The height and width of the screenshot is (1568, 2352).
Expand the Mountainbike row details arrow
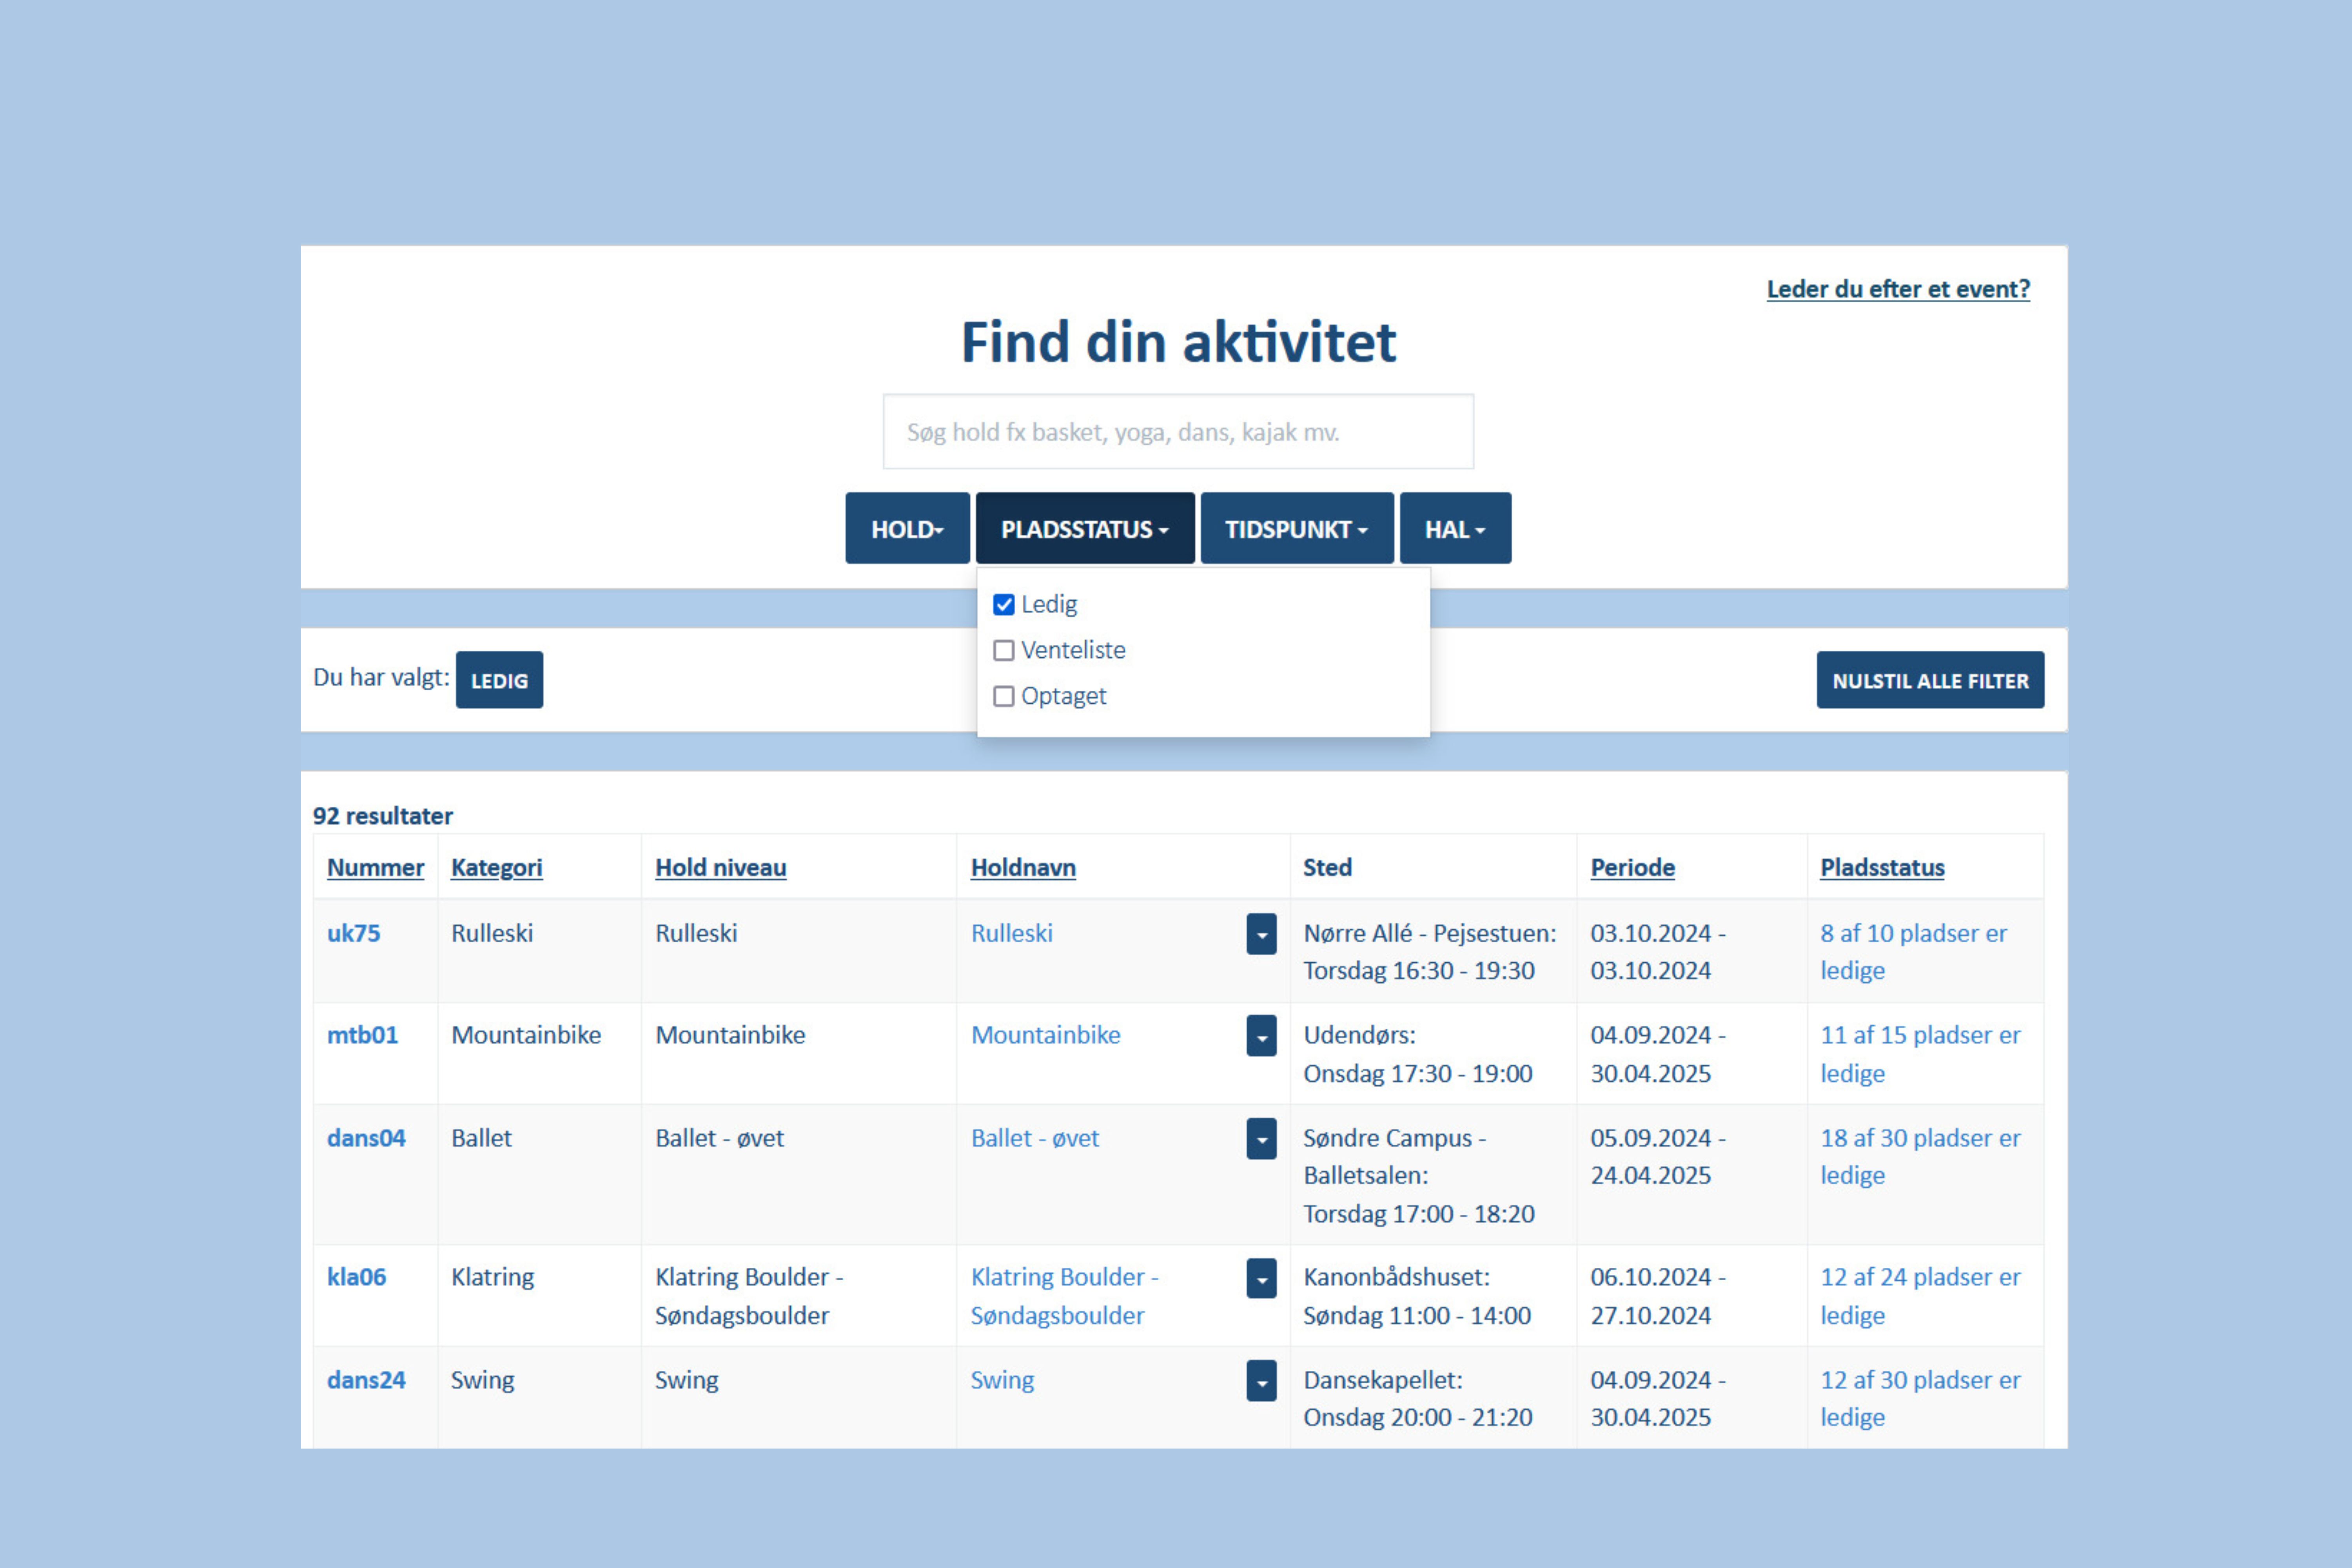[x=1261, y=1036]
